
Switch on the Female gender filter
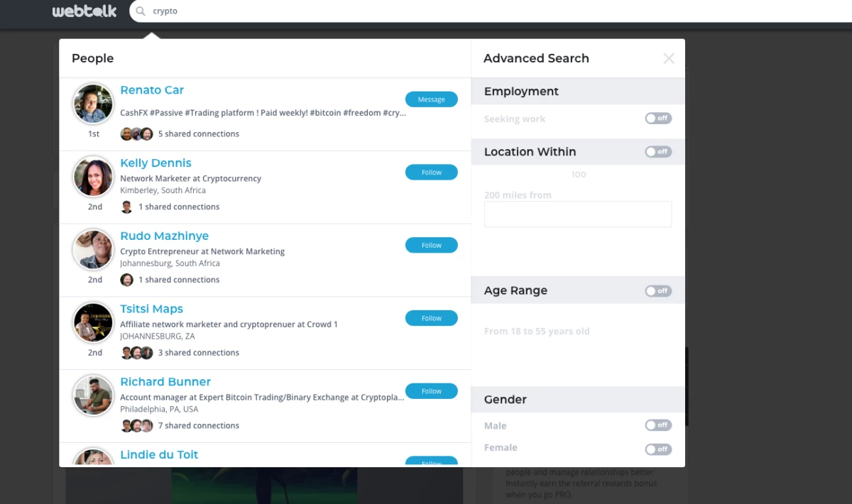pos(657,449)
